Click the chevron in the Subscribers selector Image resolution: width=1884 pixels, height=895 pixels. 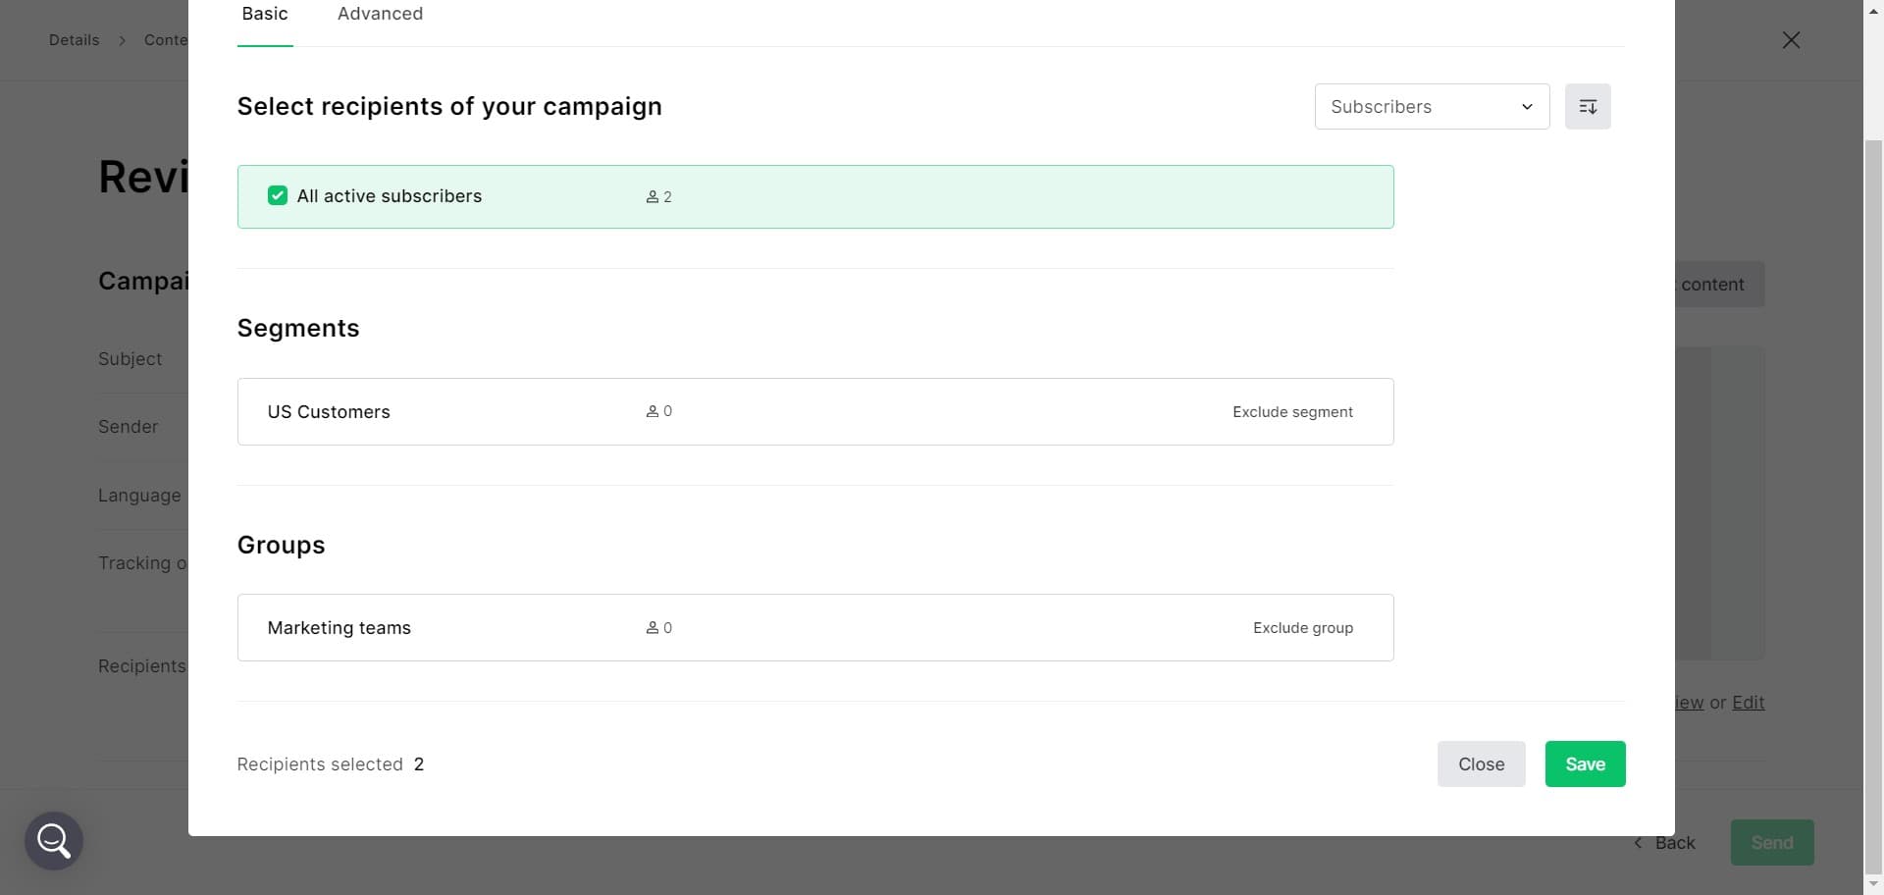[1527, 106]
